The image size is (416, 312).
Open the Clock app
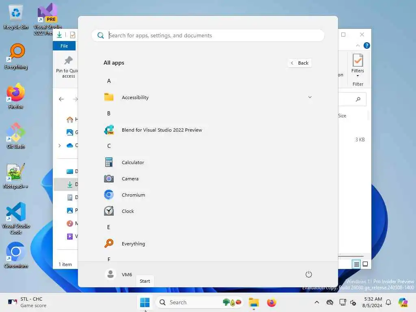pyautogui.click(x=208, y=211)
